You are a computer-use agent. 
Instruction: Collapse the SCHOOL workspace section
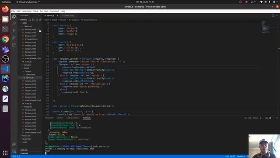(24, 20)
